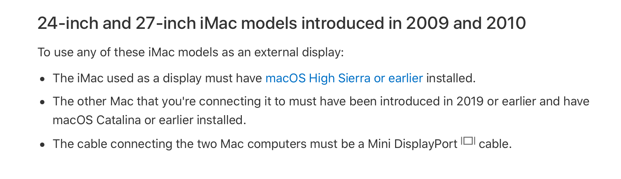
Task: Click the text 'macOS Catalina or earlier installed.'
Action: pos(149,120)
